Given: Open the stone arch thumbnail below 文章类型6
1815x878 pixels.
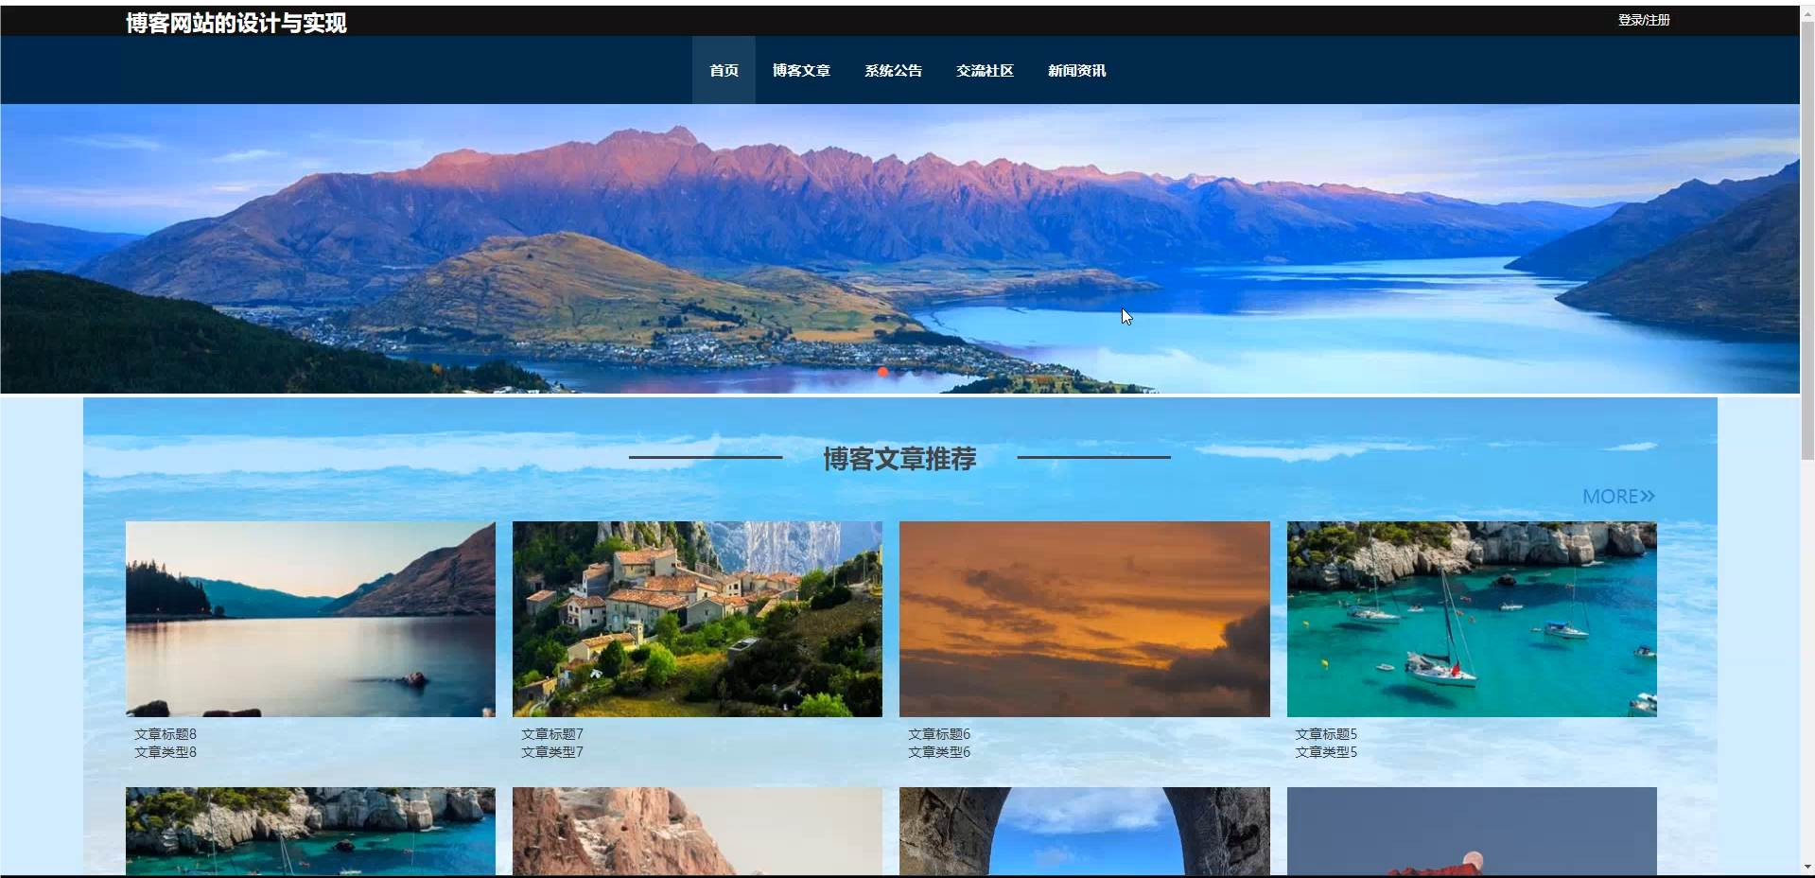Looking at the screenshot, I should [1084, 832].
